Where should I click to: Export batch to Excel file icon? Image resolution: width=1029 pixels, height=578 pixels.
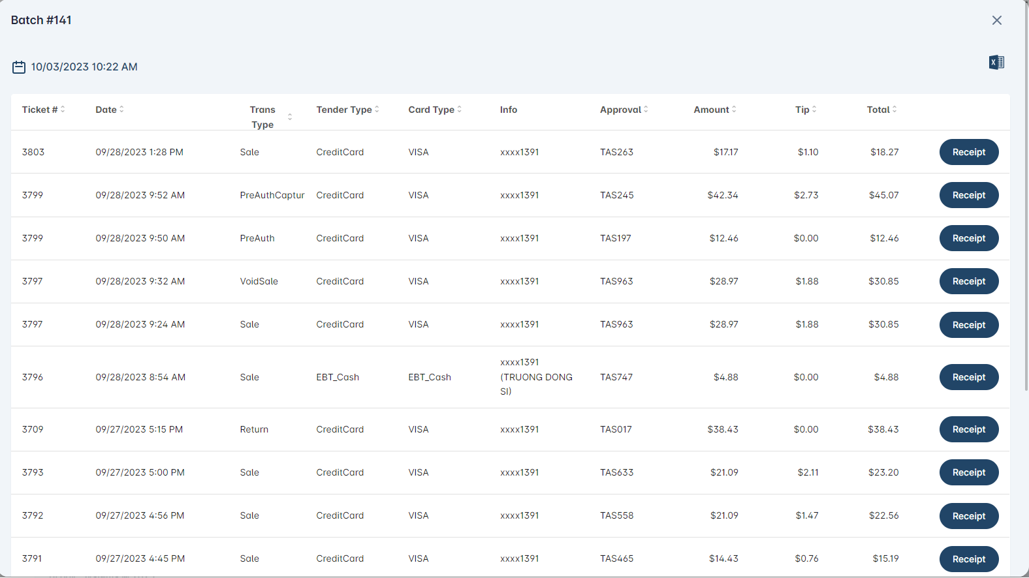996,63
